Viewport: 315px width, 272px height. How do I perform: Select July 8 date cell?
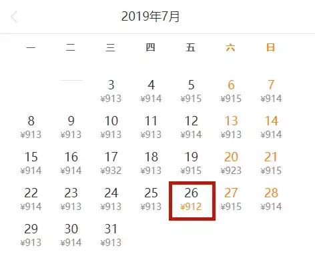(31, 127)
